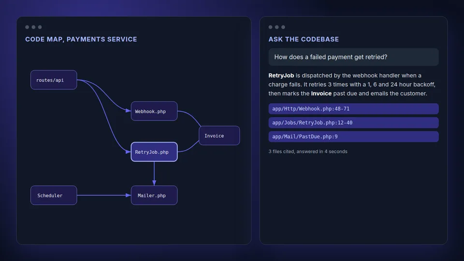Image resolution: width=464 pixels, height=261 pixels.
Task: Select the Webhook.php node
Action: 154,111
